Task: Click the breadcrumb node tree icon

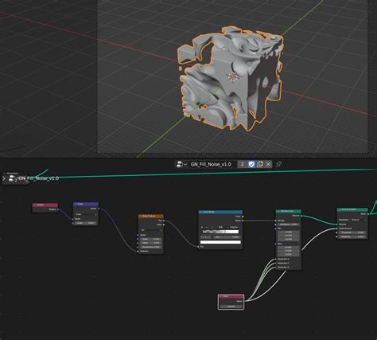Action: [x=12, y=178]
